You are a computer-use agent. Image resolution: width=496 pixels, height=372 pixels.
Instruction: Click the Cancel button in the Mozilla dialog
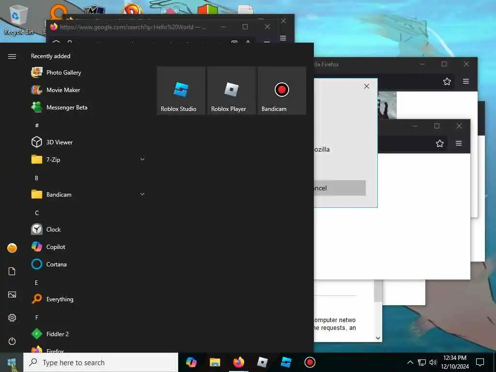pyautogui.click(x=340, y=188)
